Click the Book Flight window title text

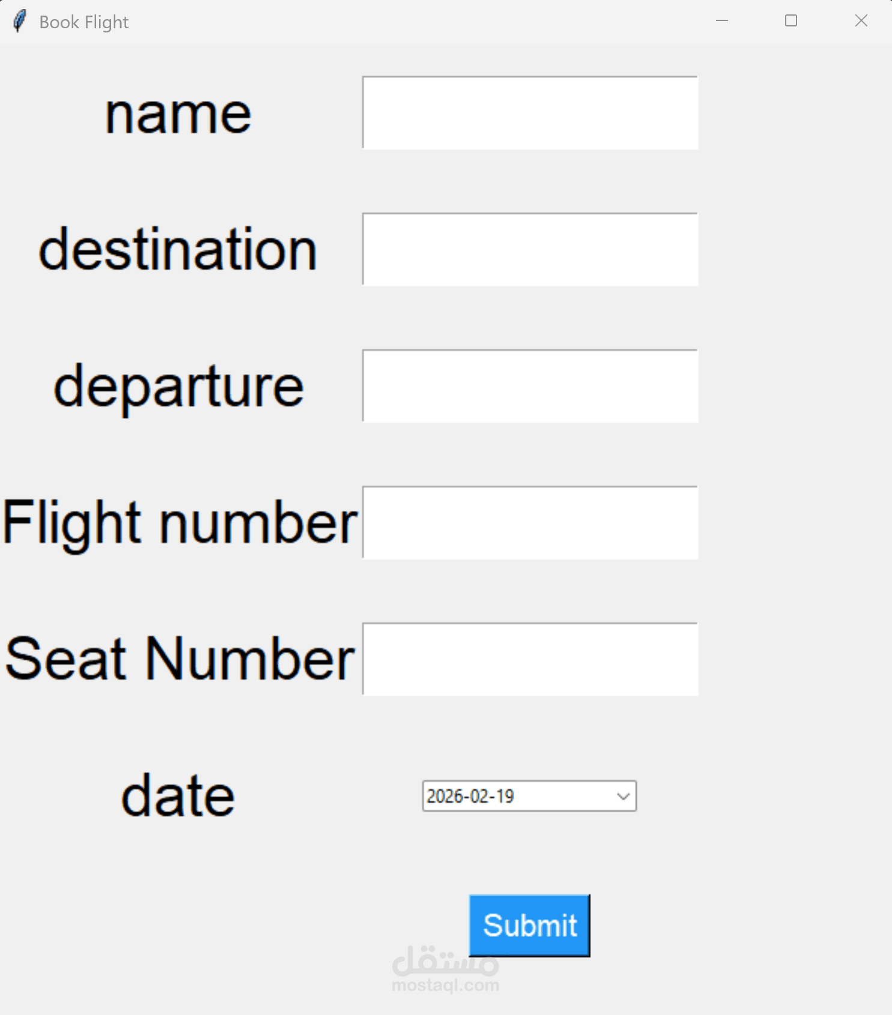tap(83, 22)
